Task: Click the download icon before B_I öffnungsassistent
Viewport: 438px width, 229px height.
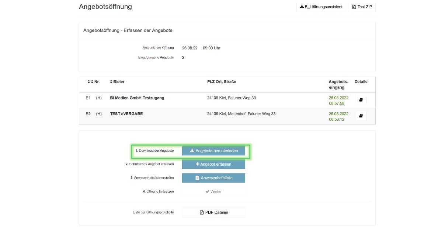Action: coord(302,6)
